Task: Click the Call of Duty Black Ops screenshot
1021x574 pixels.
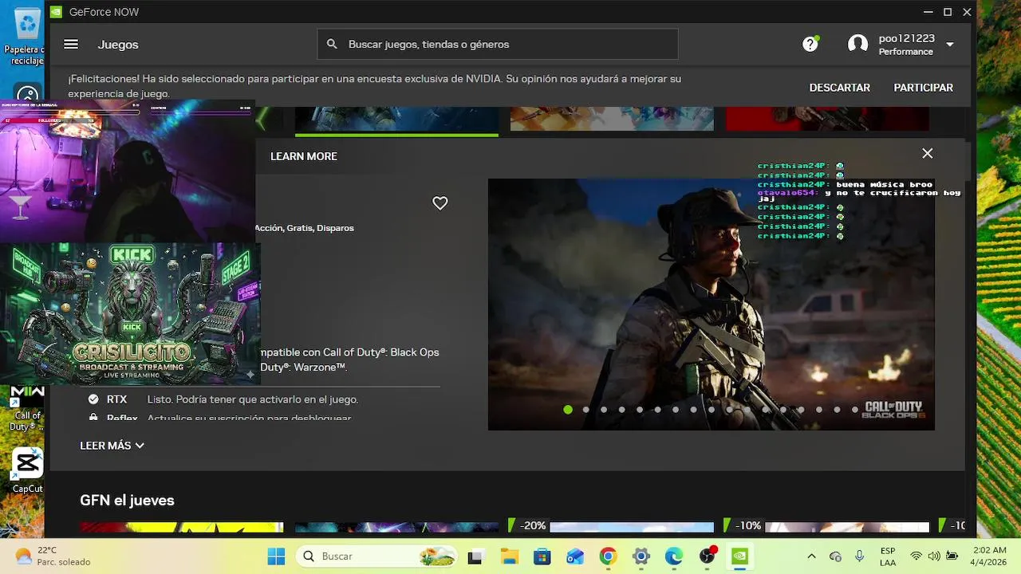Action: pyautogui.click(x=712, y=305)
